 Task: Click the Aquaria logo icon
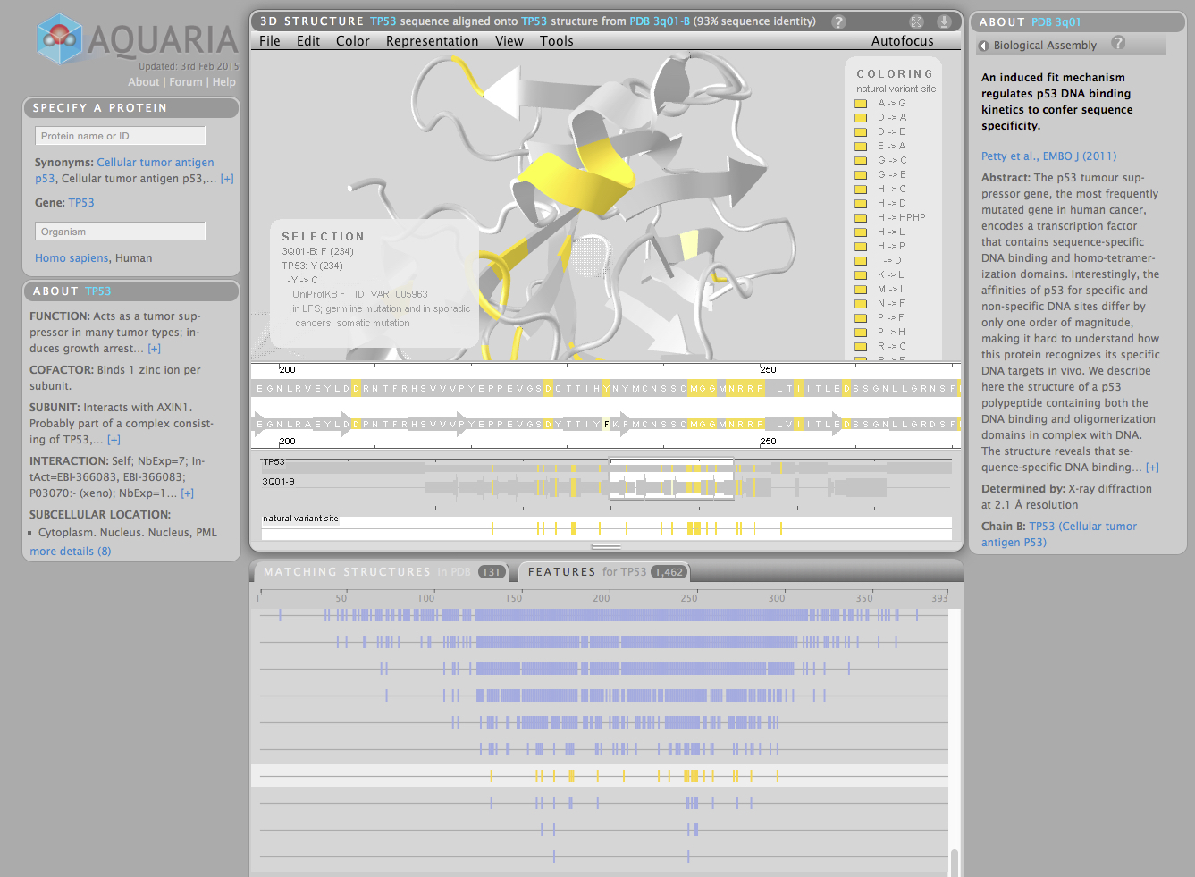(x=60, y=39)
